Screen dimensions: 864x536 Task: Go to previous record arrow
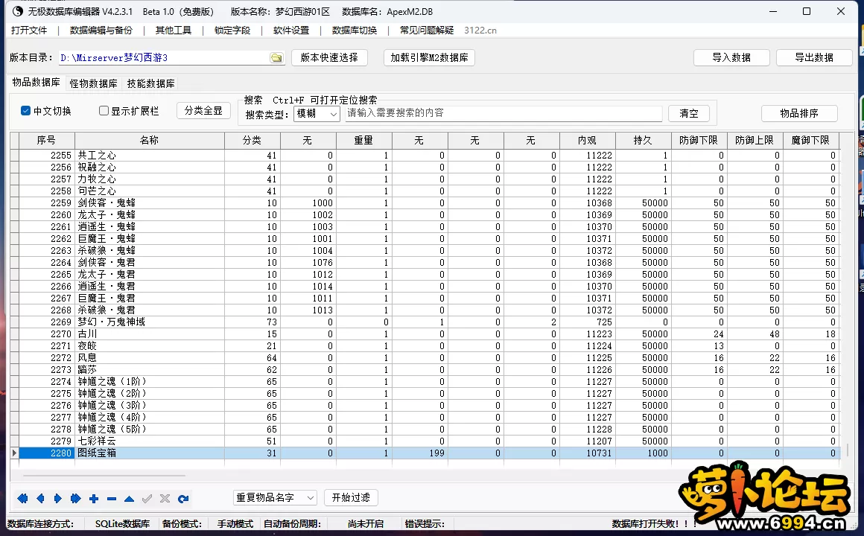tap(40, 499)
